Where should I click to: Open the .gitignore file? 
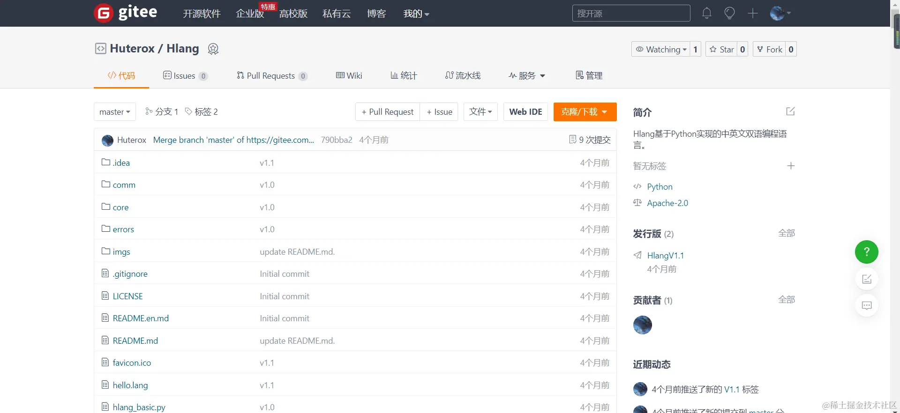coord(130,274)
